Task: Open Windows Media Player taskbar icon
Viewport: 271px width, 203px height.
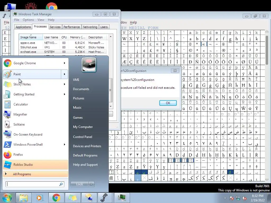Action: (x=40, y=198)
